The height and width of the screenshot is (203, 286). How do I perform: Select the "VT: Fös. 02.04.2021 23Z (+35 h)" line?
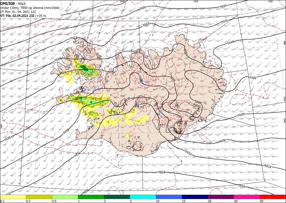coord(23,16)
